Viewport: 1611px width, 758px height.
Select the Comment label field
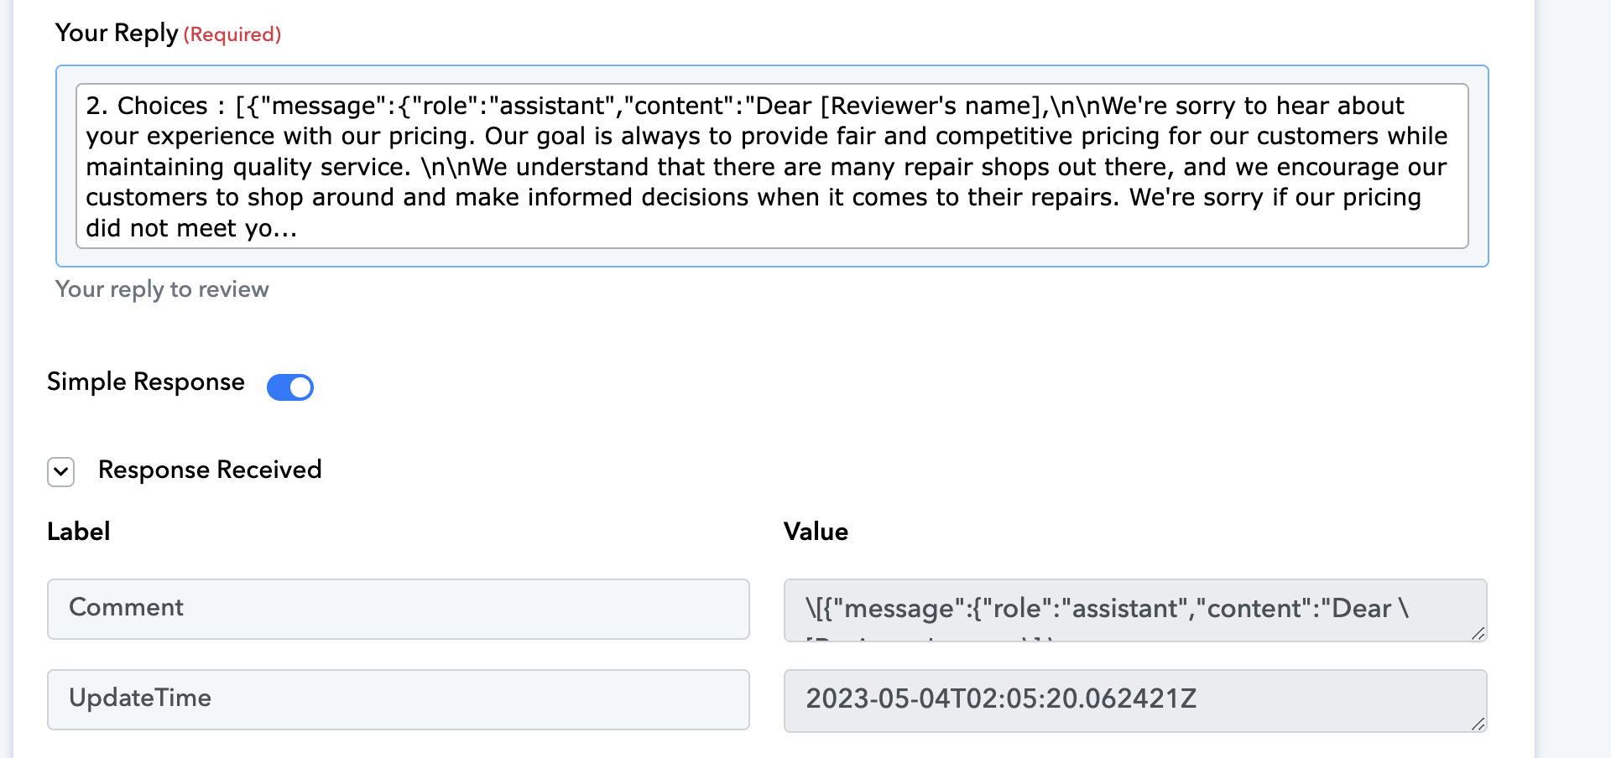click(x=399, y=609)
